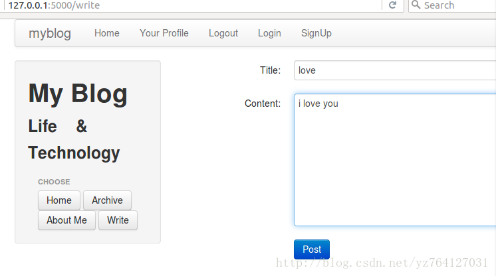The height and width of the screenshot is (276, 496).
Task: Open the About Me sidebar button
Action: pos(66,220)
